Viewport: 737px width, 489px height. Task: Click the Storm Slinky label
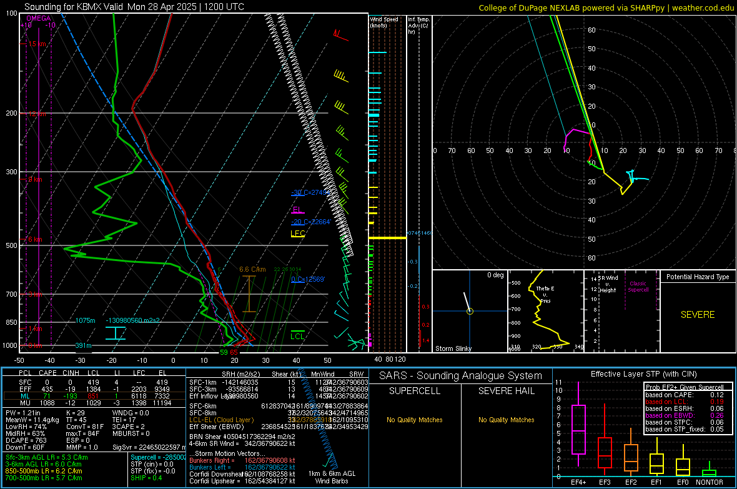453,348
